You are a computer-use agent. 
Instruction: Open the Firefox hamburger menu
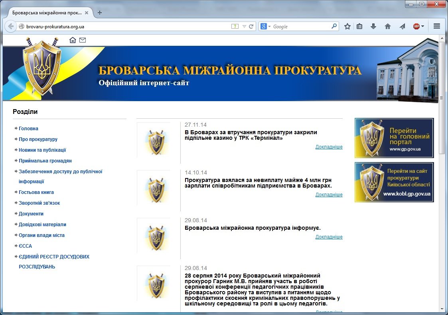click(x=437, y=26)
